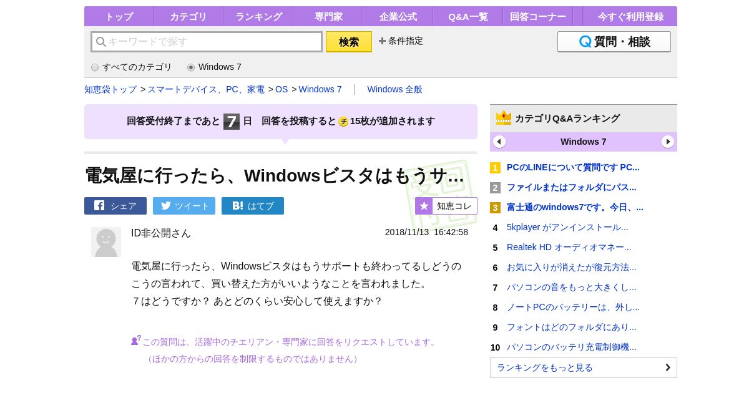
Task: Click the yellow 検索 button
Action: point(349,42)
